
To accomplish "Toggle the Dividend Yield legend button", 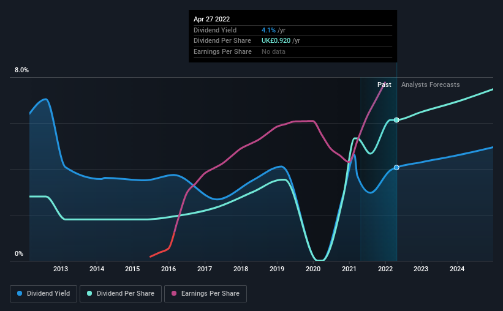I will click(43, 294).
